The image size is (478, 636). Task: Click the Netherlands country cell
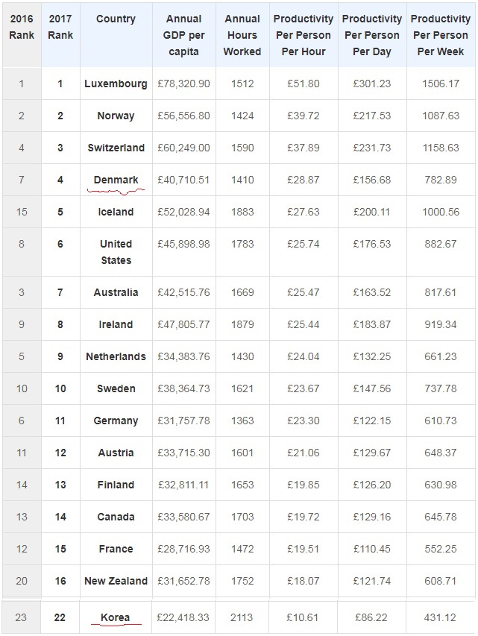tap(116, 357)
